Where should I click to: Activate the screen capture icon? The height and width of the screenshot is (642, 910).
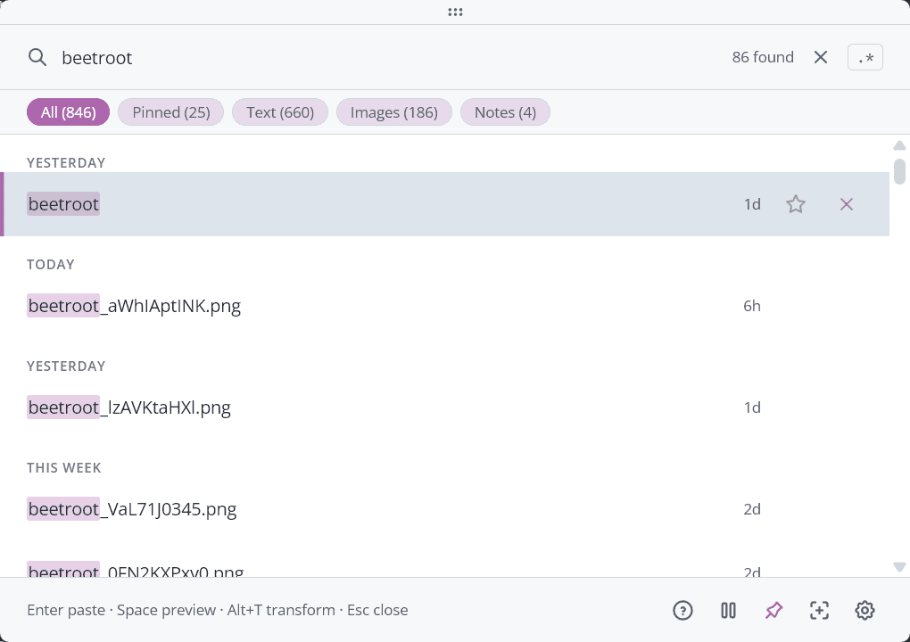819,610
